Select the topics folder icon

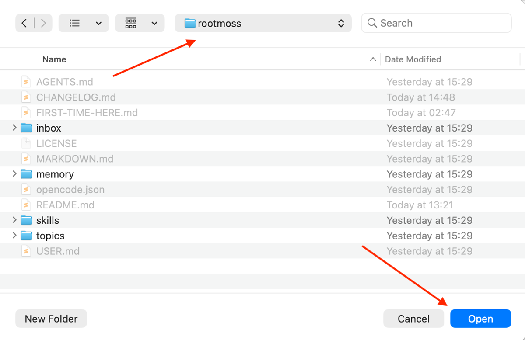(27, 236)
